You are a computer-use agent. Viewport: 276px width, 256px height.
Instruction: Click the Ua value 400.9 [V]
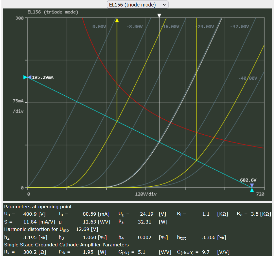34,214
